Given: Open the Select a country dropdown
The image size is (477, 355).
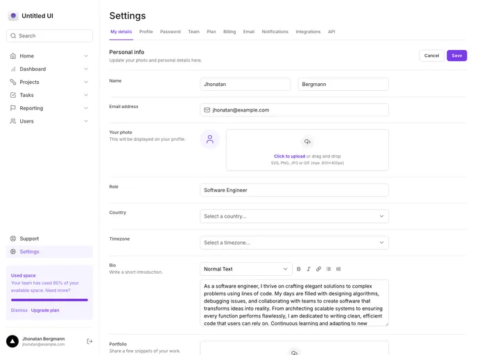Looking at the screenshot, I should [x=294, y=216].
